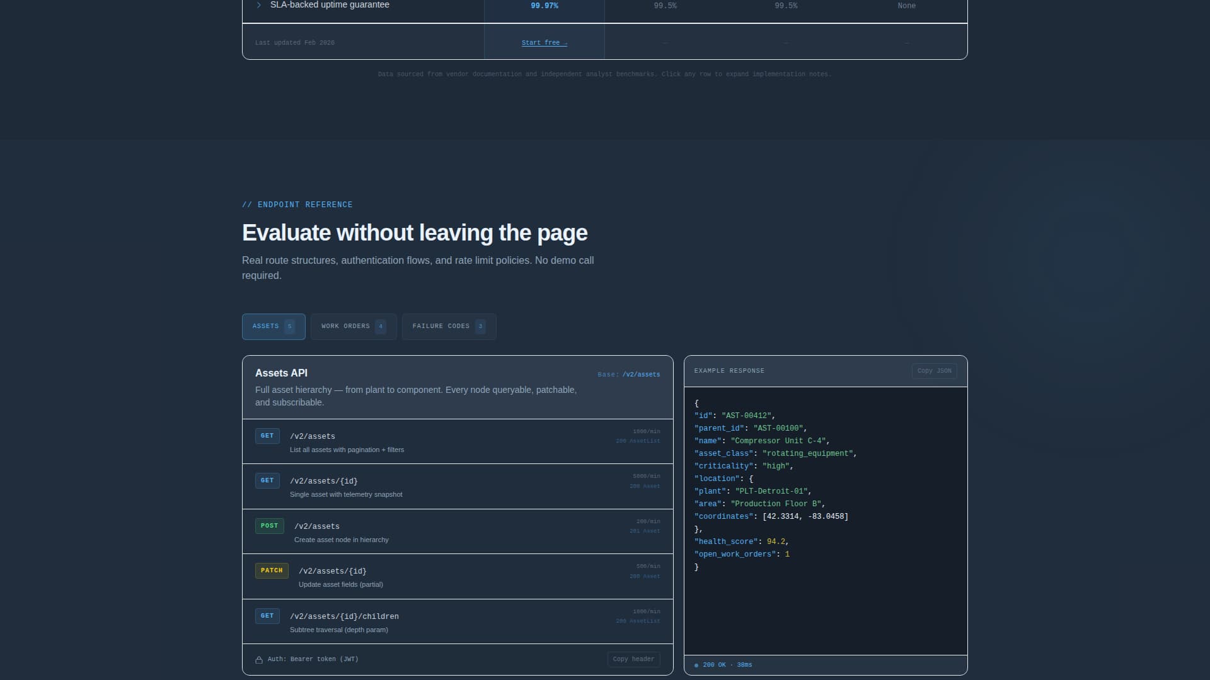Click the count badge on Assets tab
Image resolution: width=1210 pixels, height=680 pixels.
[x=289, y=326]
